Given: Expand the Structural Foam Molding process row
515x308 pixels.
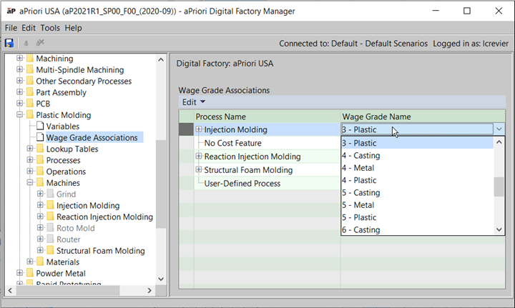Looking at the screenshot, I should coord(199,169).
